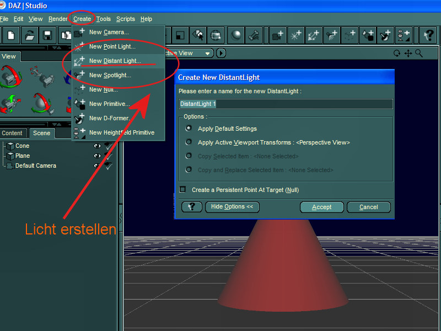
Task: Switch to the Content tab
Action: coord(12,133)
